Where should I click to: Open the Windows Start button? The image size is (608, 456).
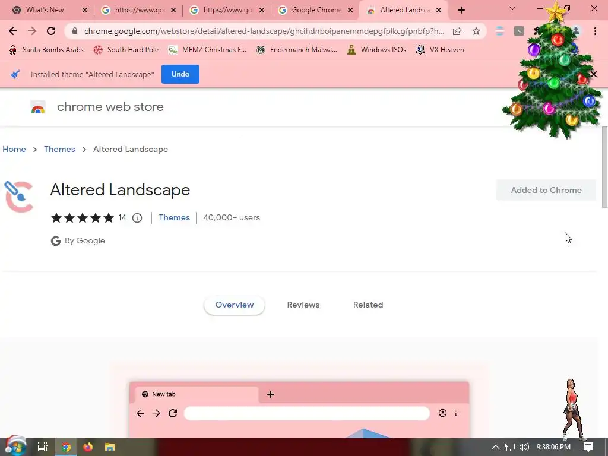coord(15,446)
